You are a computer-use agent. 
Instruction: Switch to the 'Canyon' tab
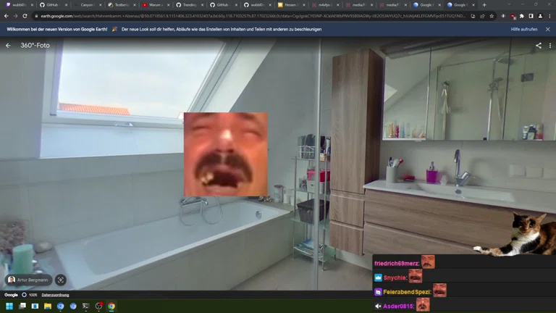(x=87, y=5)
